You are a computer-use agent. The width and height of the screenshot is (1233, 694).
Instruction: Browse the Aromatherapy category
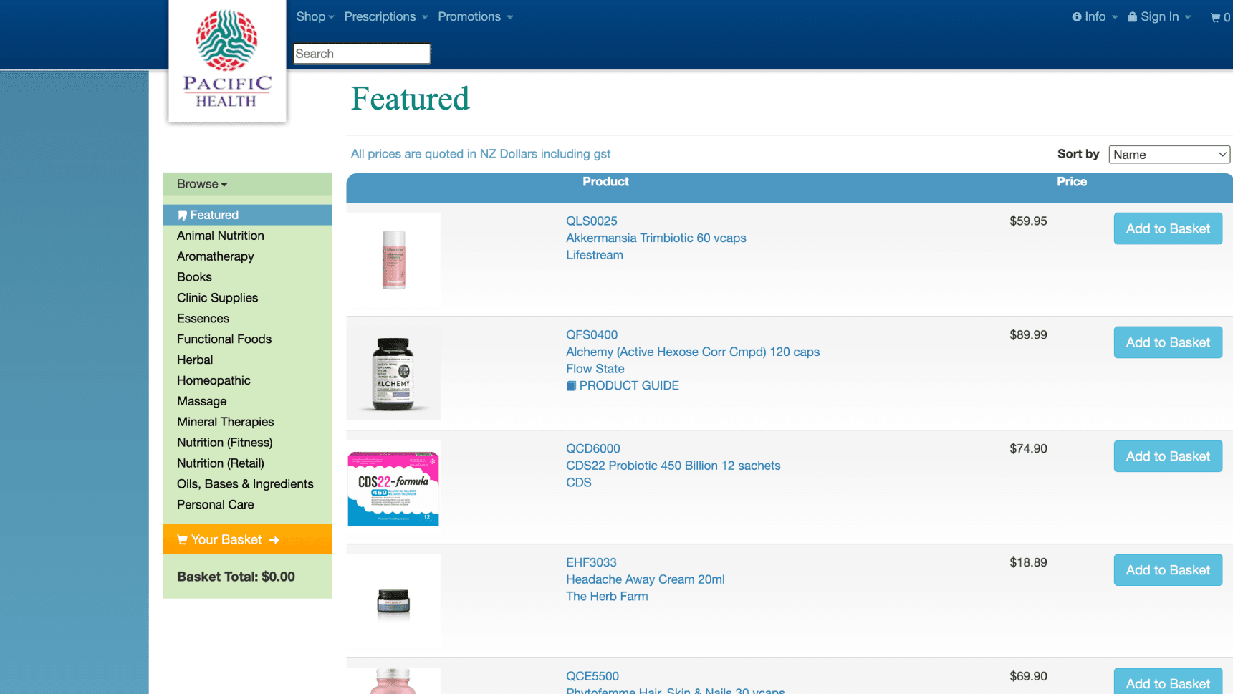tap(216, 256)
